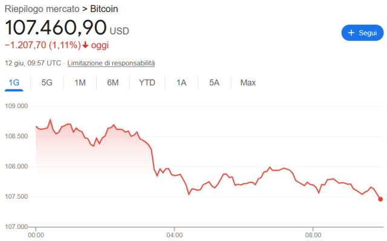
Task: Open Limitazione di responsabilità link
Action: click(111, 63)
